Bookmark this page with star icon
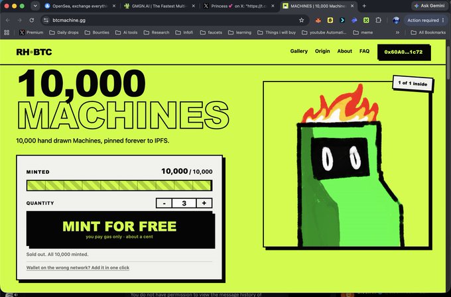451x297 pixels. 301,20
